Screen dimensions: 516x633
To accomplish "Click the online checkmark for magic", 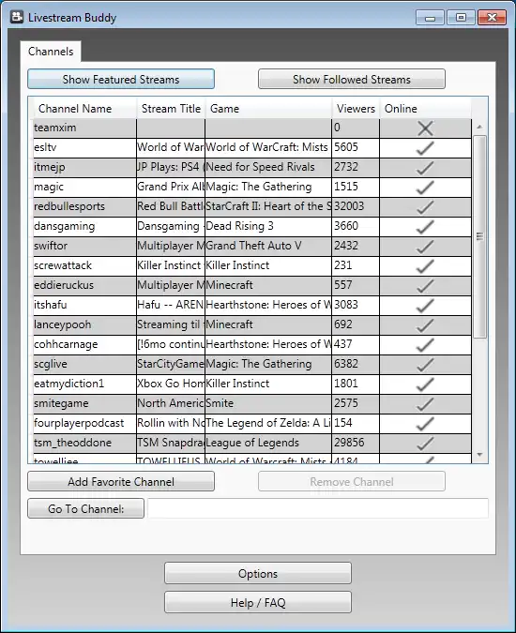I will [x=425, y=188].
